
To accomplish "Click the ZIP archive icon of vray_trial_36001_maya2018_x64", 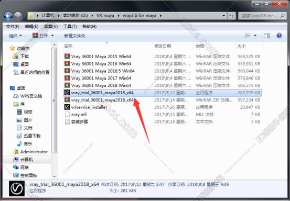I will (x=67, y=100).
